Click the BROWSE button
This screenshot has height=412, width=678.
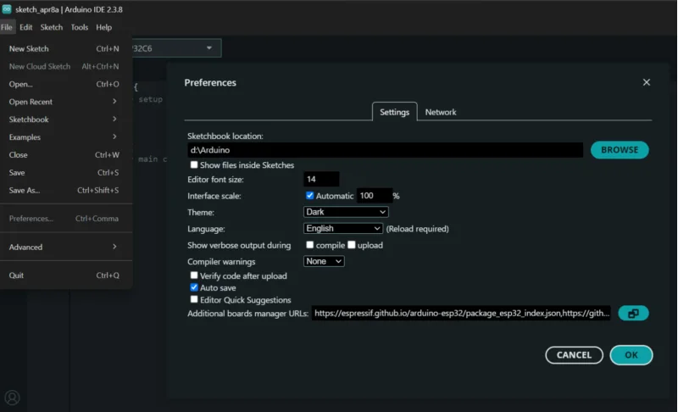tap(620, 149)
